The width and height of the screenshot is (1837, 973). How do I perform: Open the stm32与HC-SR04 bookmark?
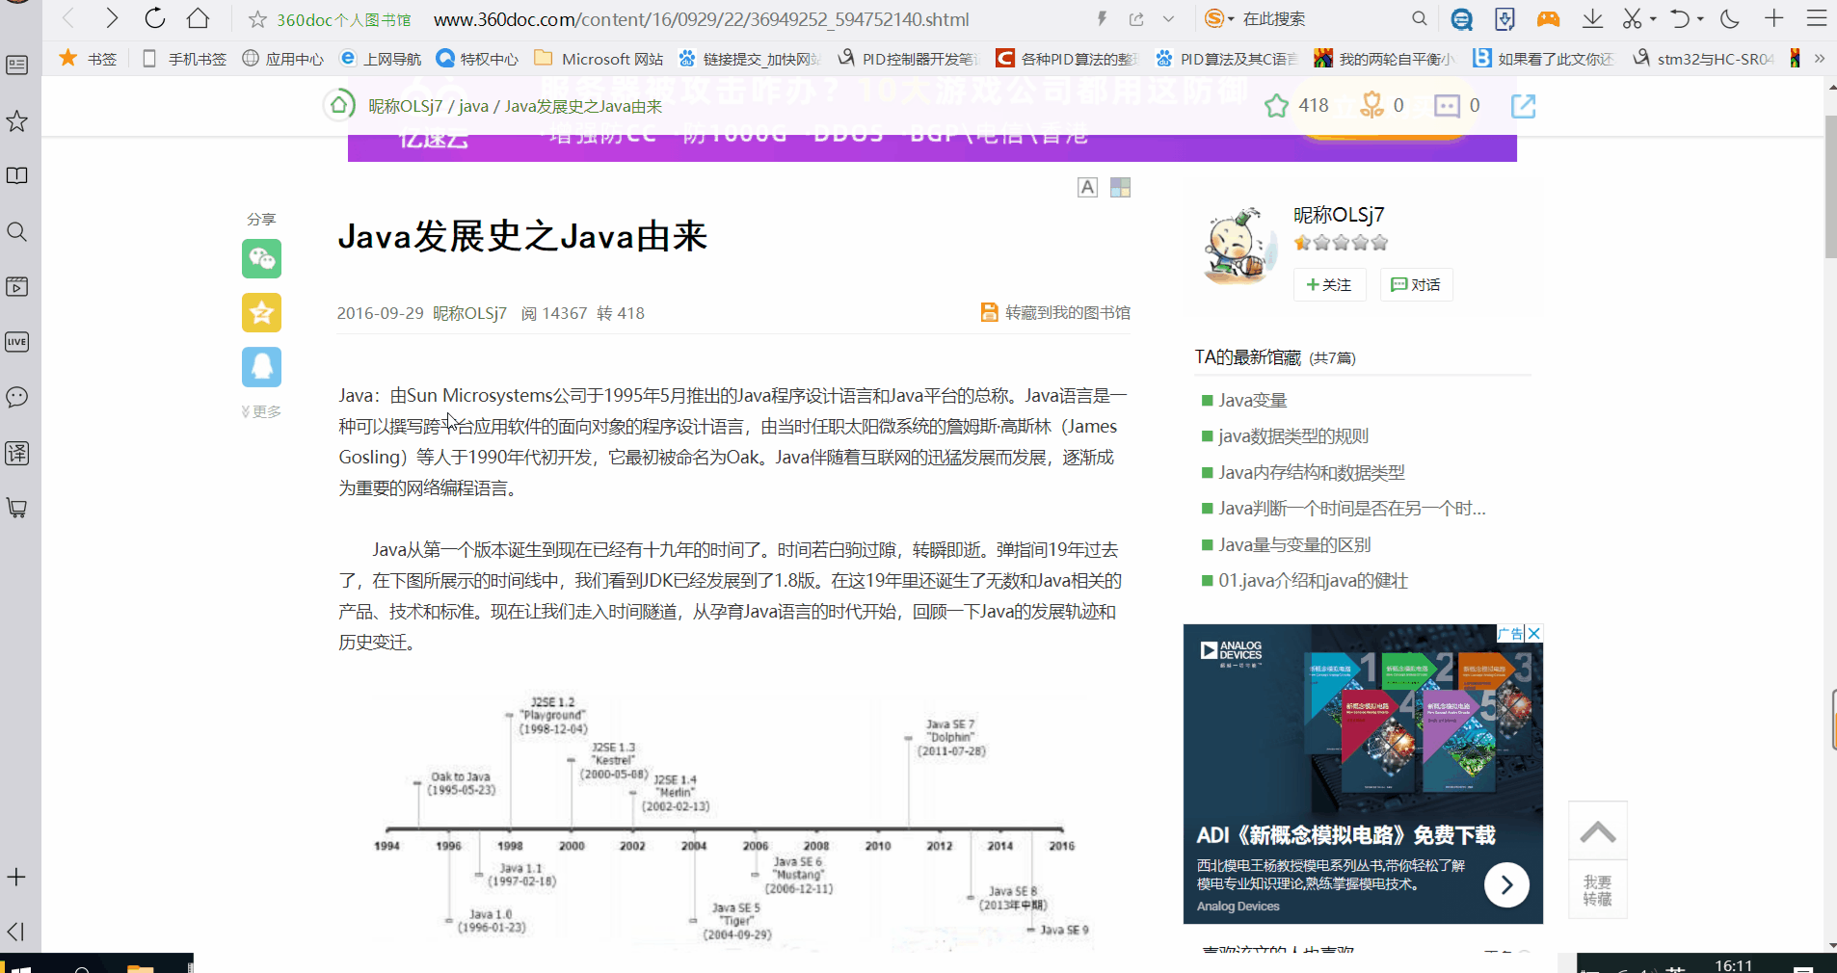coord(1704,59)
